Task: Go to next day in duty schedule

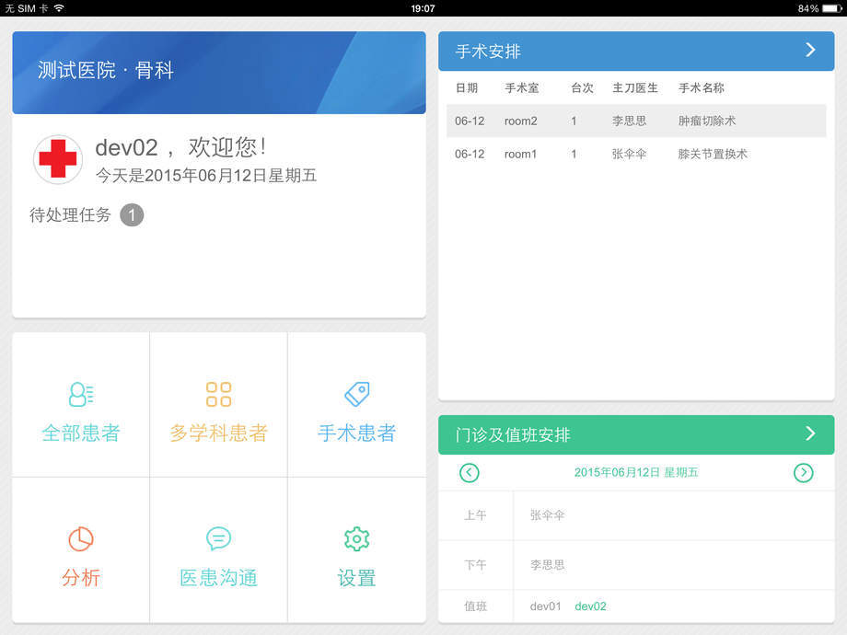Action: (x=803, y=473)
